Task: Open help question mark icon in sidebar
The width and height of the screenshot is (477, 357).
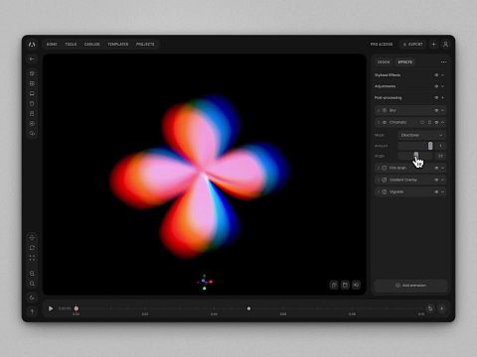Action: tap(32, 311)
